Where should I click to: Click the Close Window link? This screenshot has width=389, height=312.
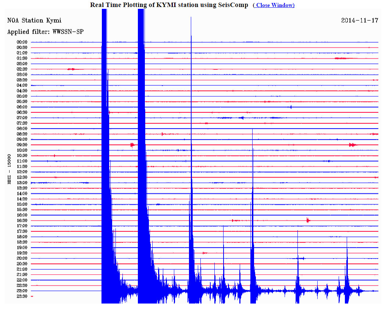pos(275,5)
